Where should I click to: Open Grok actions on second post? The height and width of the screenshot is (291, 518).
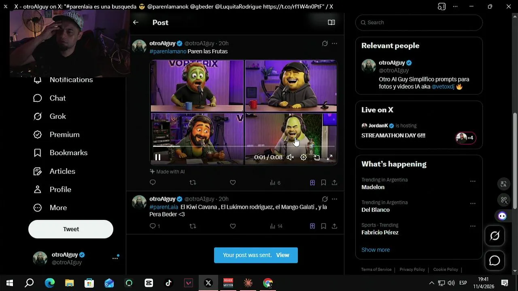point(325,199)
